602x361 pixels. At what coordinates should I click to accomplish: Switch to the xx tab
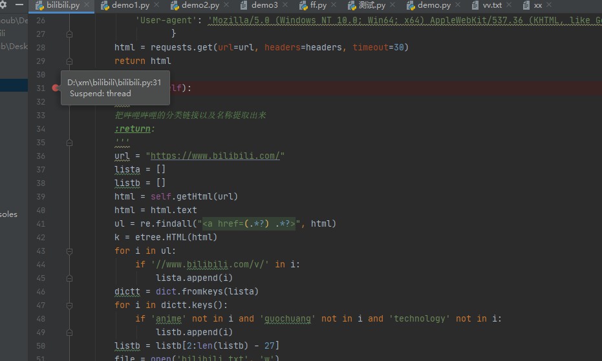click(x=538, y=5)
